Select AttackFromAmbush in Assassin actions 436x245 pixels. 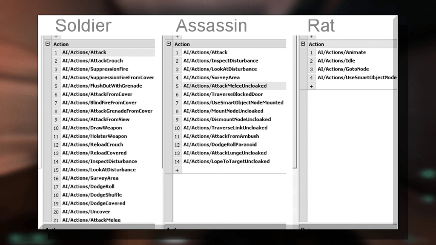pyautogui.click(x=221, y=136)
